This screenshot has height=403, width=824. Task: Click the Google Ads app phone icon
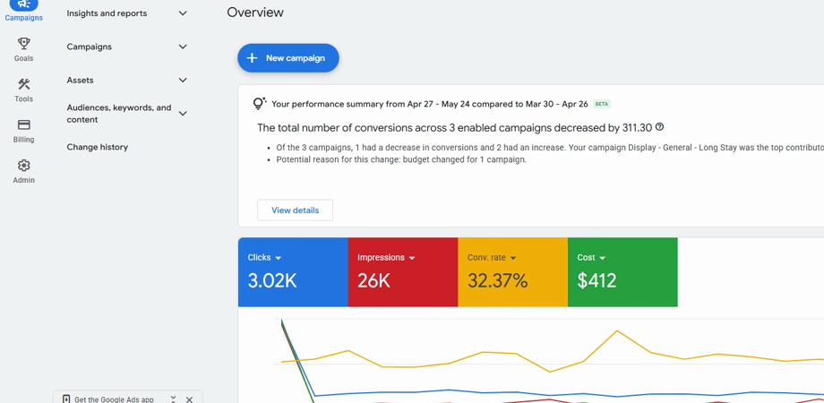tap(66, 399)
